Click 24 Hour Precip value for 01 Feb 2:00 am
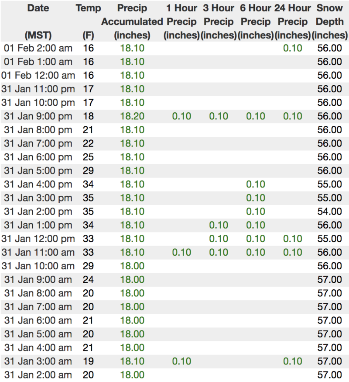349x382 pixels. [293, 48]
